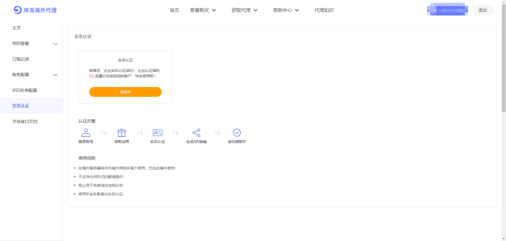Screen dimensions: 506x241
Task: Click the 成功提取IP checkmark badge icon
Action: 237,132
